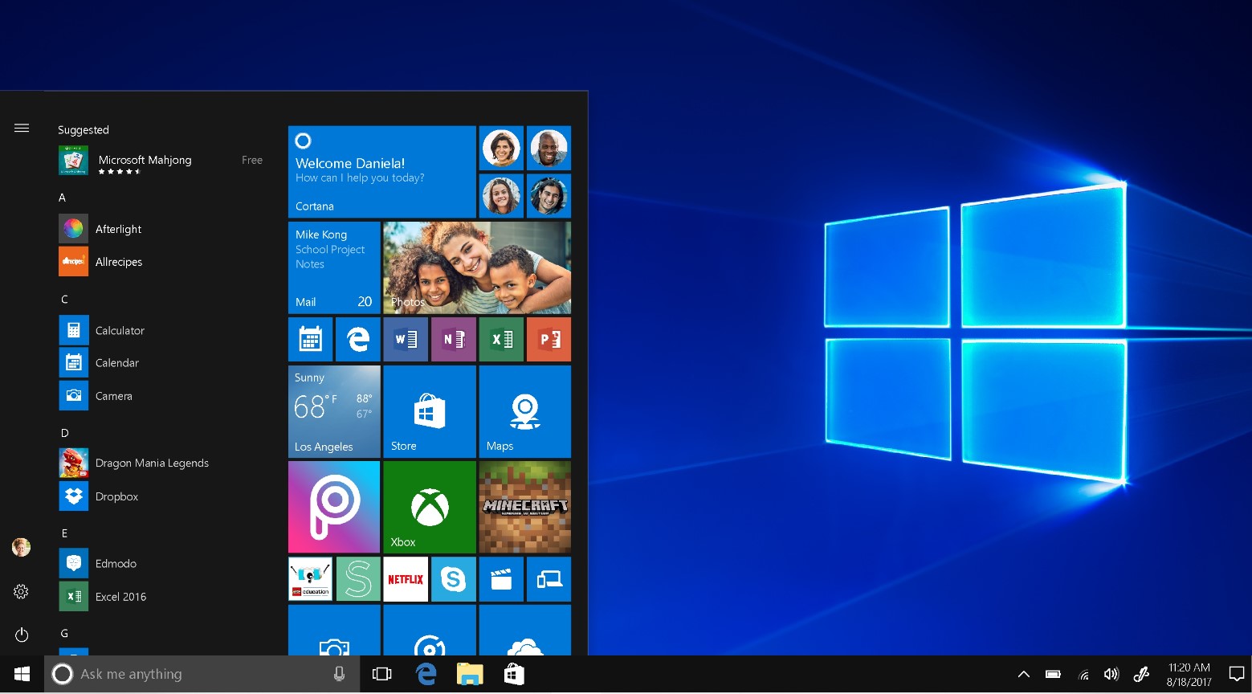Image resolution: width=1252 pixels, height=694 pixels.
Task: Open the Microsoft Edge tile
Action: click(357, 339)
